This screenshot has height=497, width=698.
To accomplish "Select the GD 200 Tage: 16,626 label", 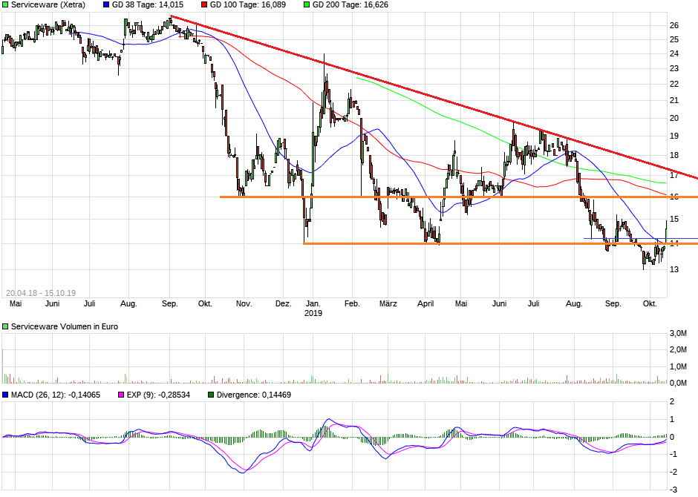I will (x=350, y=4).
